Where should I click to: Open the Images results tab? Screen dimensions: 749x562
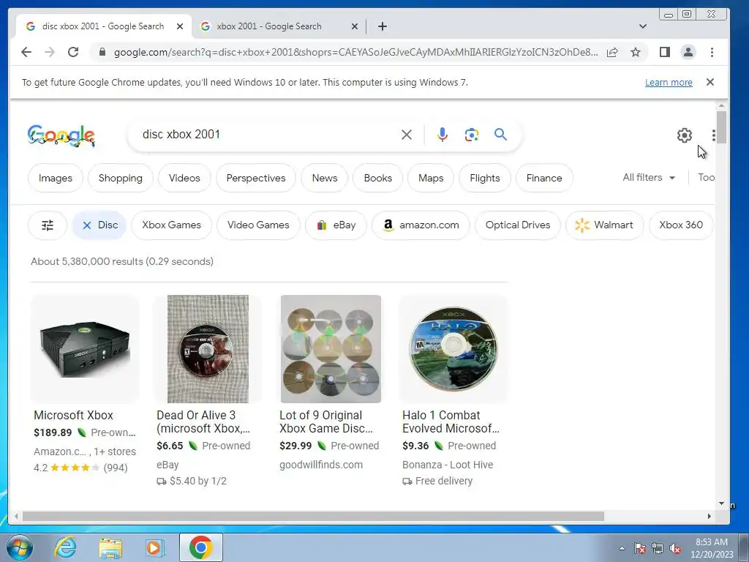tap(56, 178)
